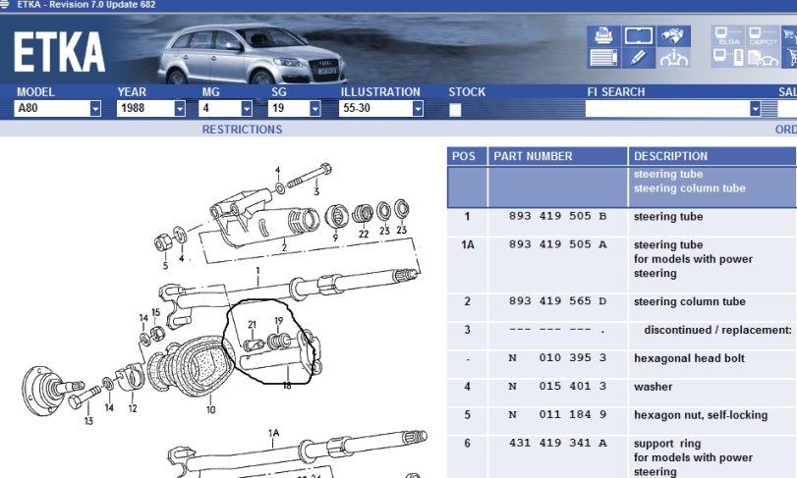The height and width of the screenshot is (478, 797).
Task: Select part number N 011 184 9
Action: coord(557,415)
